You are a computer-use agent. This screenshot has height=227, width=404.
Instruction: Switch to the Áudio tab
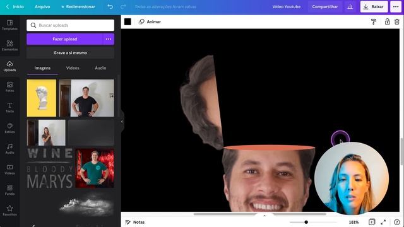point(100,68)
